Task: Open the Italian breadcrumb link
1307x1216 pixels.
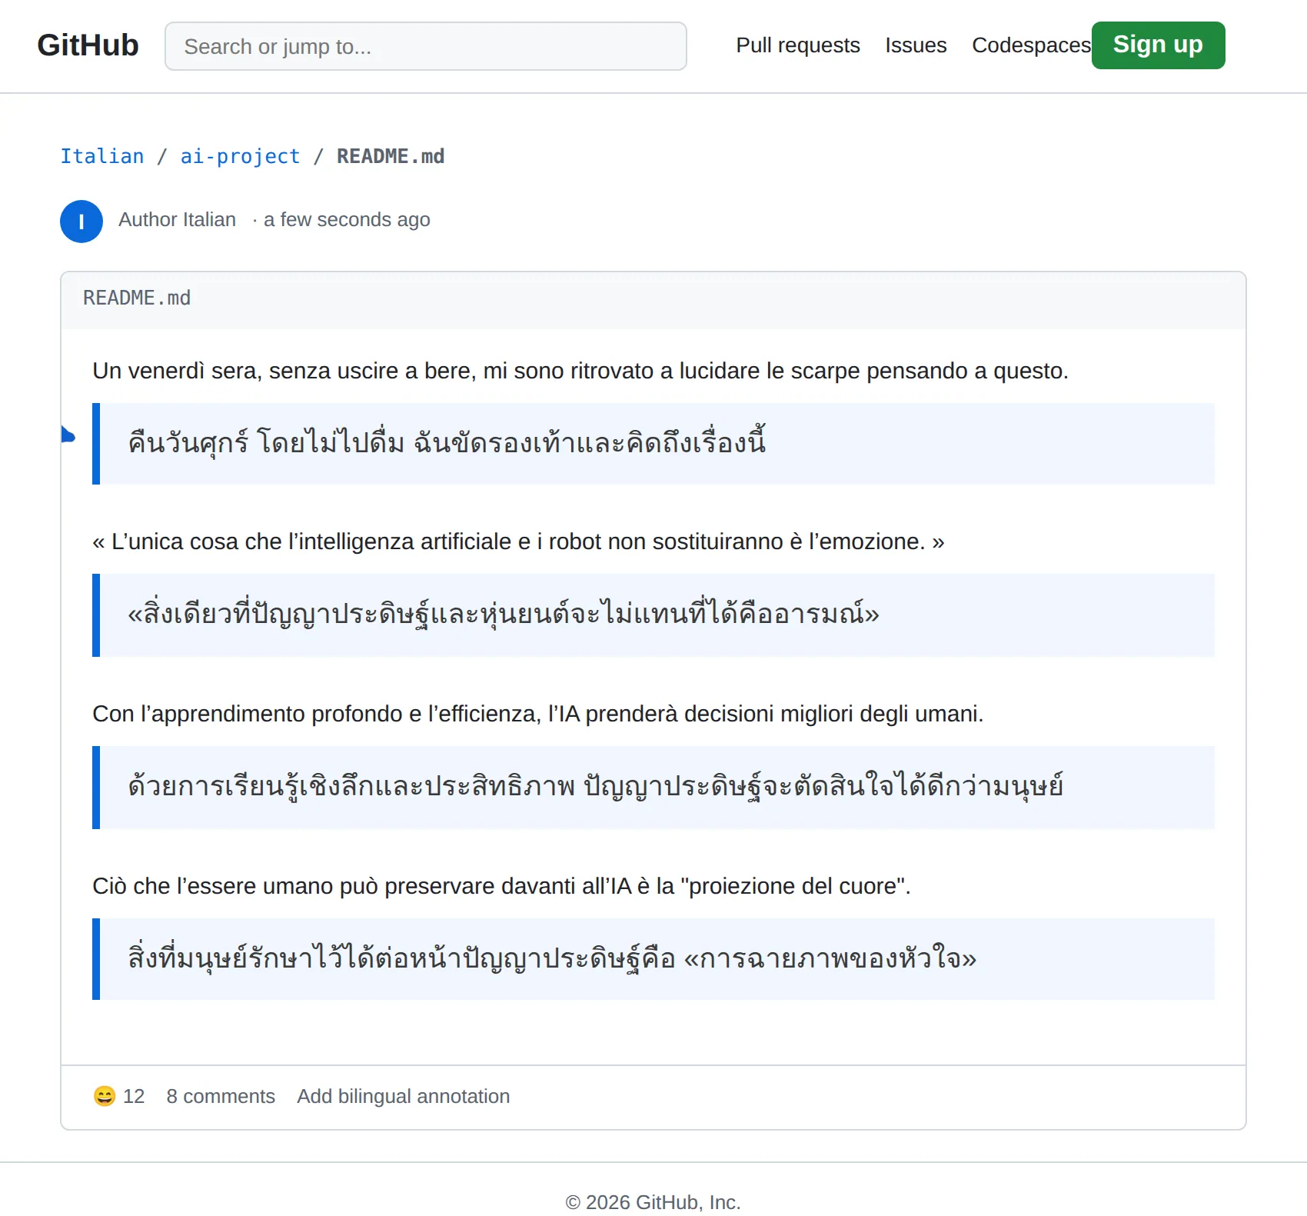Action: point(102,156)
